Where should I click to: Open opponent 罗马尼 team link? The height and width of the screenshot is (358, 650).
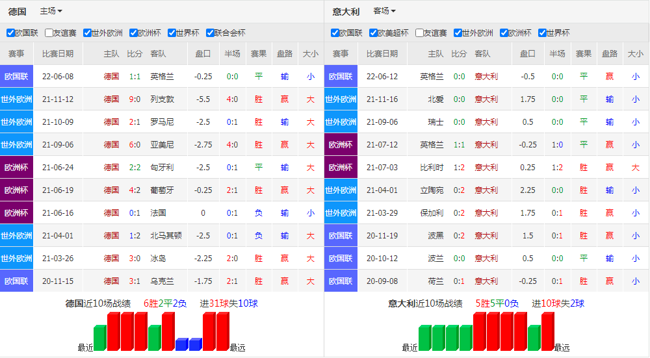tap(162, 121)
